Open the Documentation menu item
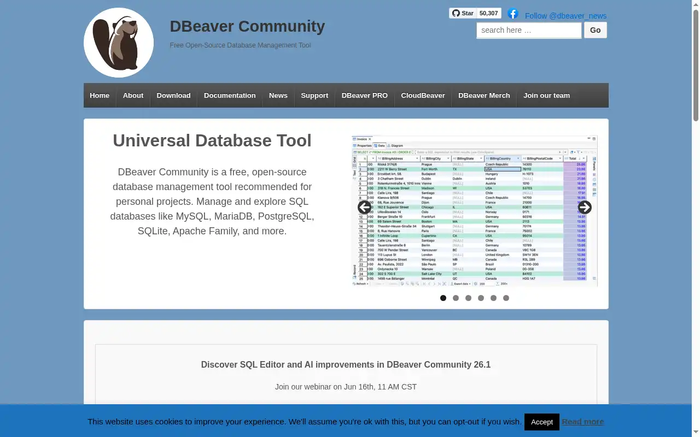700x437 pixels. click(x=230, y=95)
